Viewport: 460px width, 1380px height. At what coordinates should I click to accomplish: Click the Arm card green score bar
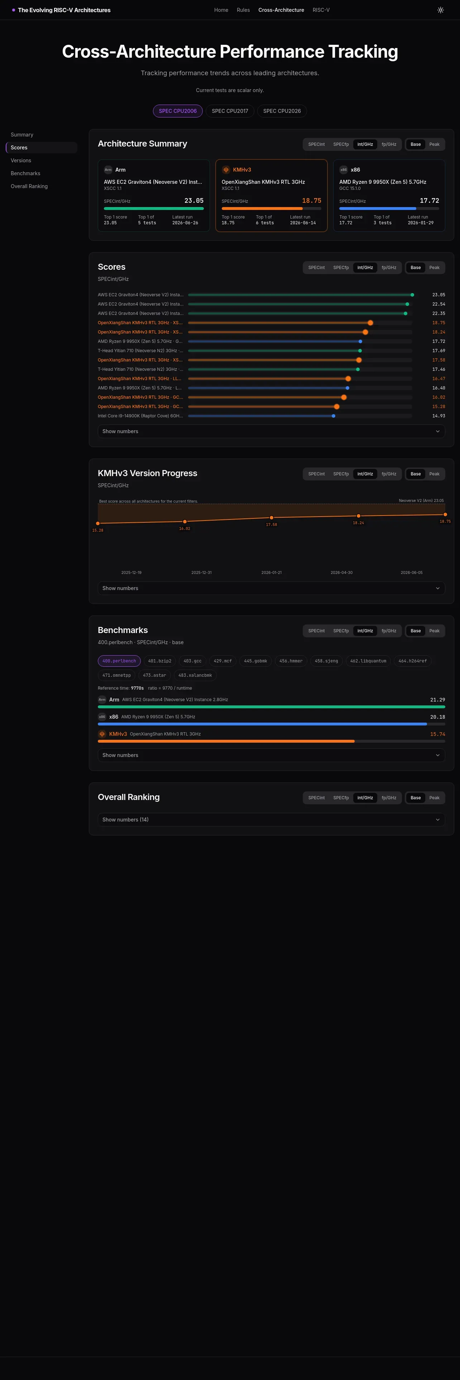point(154,209)
